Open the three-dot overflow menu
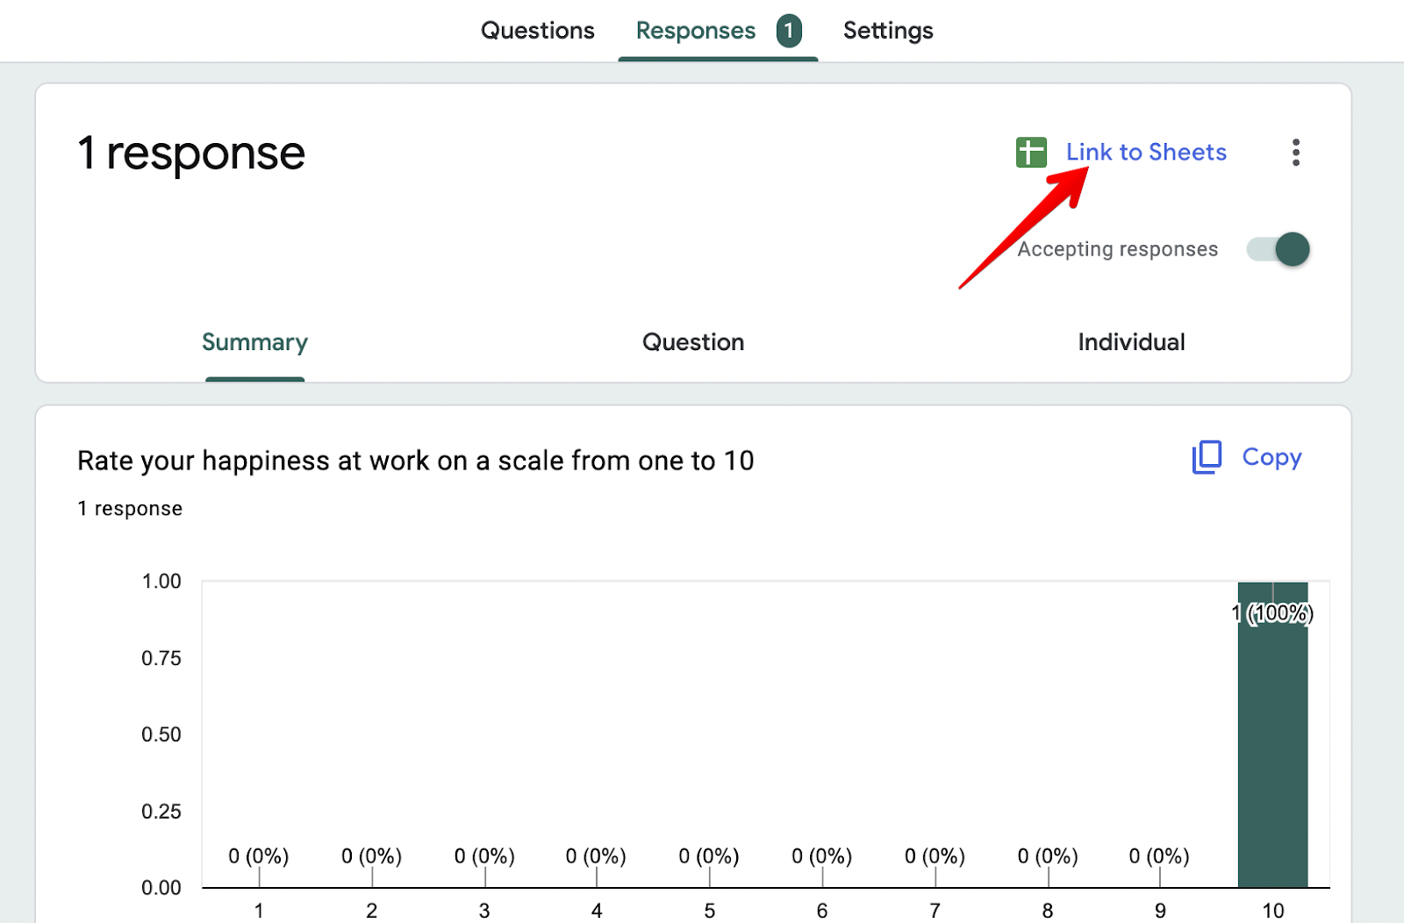Viewport: 1404px width, 923px height. point(1296,153)
